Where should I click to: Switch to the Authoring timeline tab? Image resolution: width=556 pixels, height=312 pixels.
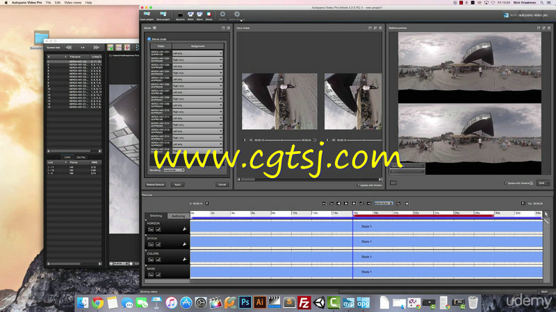179,216
